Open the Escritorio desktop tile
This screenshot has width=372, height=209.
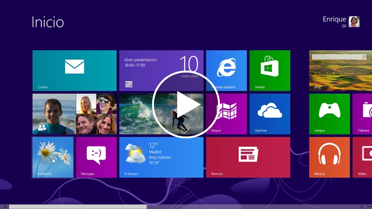coord(53,157)
